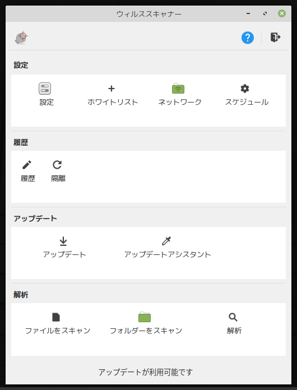Click the ホワイトリスト label
297x390 pixels.
[x=113, y=102]
